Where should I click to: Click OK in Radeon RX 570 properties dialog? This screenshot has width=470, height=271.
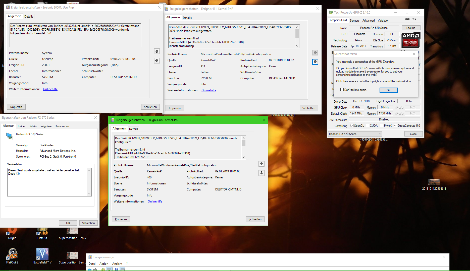[x=68, y=223]
